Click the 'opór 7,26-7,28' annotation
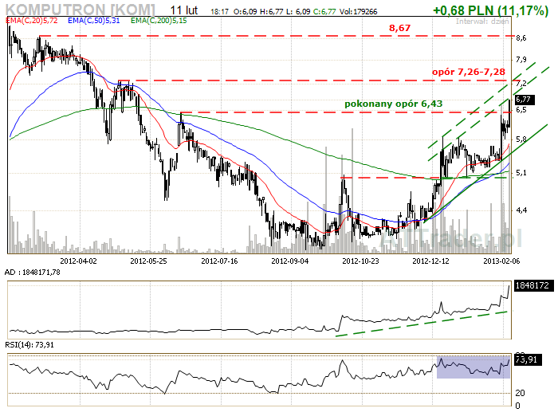The height and width of the screenshot is (416, 558). point(469,72)
